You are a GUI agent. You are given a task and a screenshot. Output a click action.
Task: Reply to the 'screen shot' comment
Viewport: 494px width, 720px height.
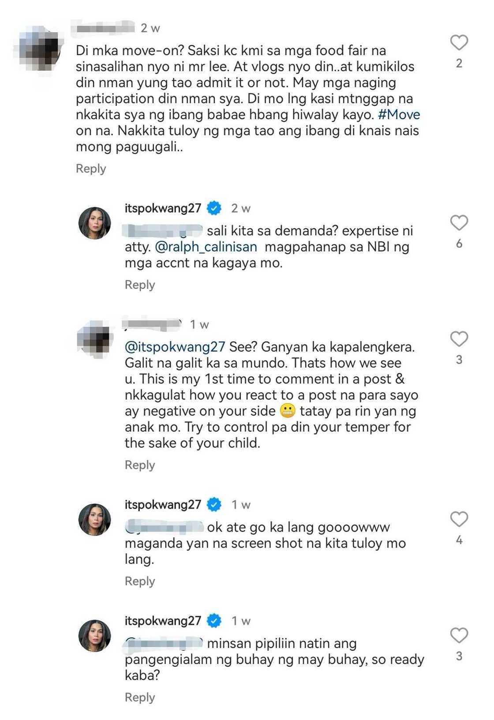tap(140, 581)
